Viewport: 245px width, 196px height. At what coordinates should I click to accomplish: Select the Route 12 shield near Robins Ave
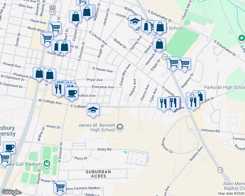click(220, 170)
